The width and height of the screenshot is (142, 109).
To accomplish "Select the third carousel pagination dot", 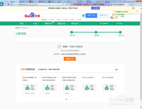I will coord(72,99).
